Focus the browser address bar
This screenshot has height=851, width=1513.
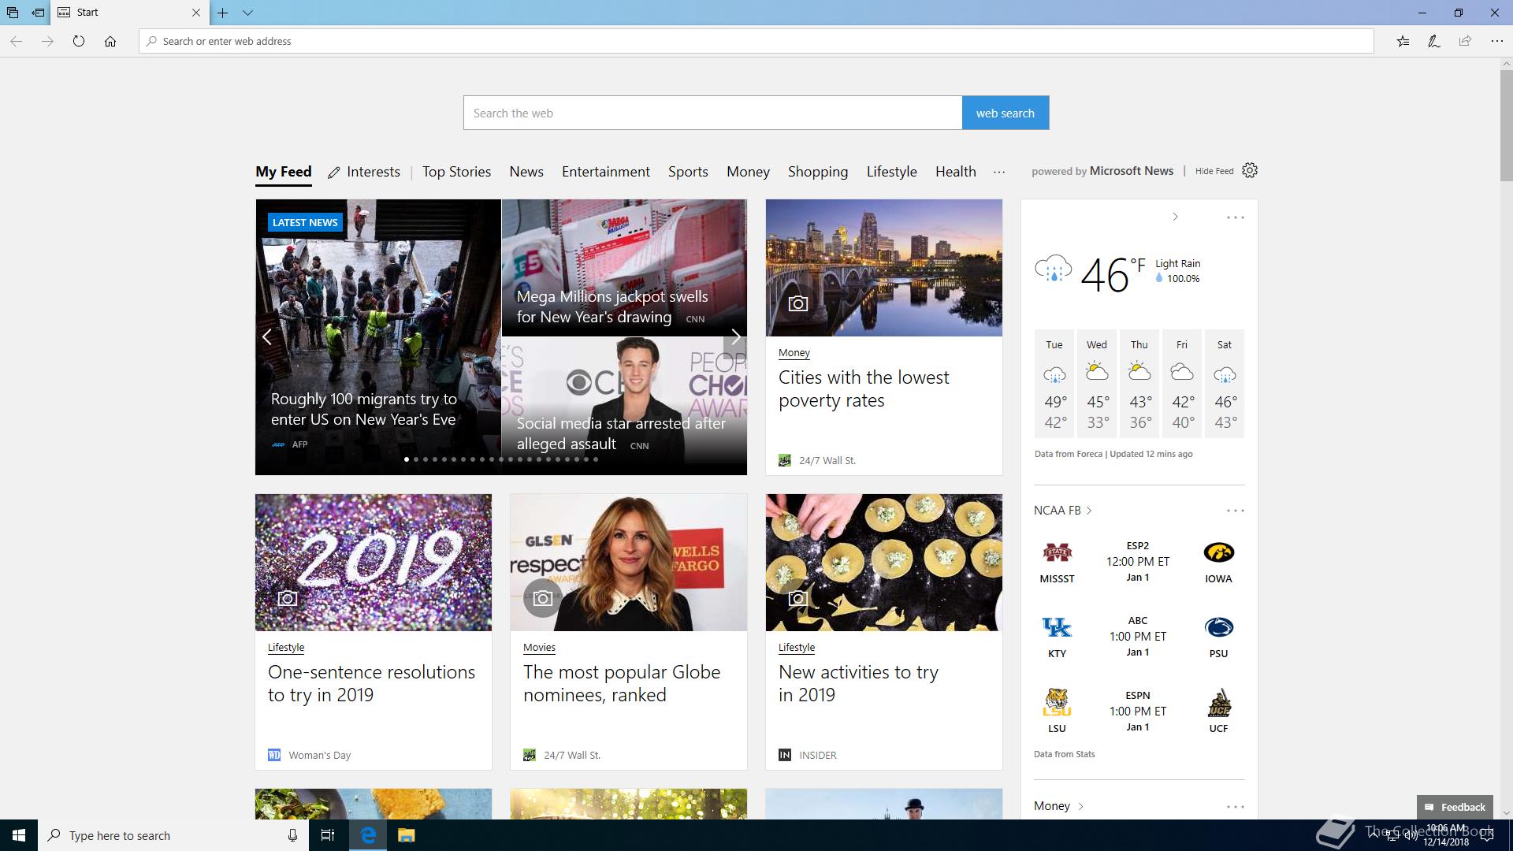pyautogui.click(x=756, y=41)
